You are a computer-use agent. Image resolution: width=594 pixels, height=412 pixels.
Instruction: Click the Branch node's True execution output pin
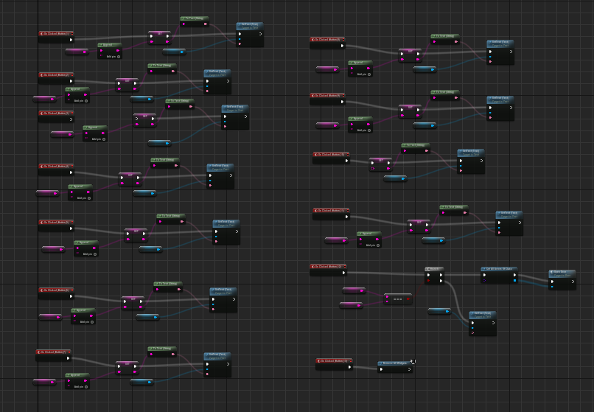pos(441,275)
